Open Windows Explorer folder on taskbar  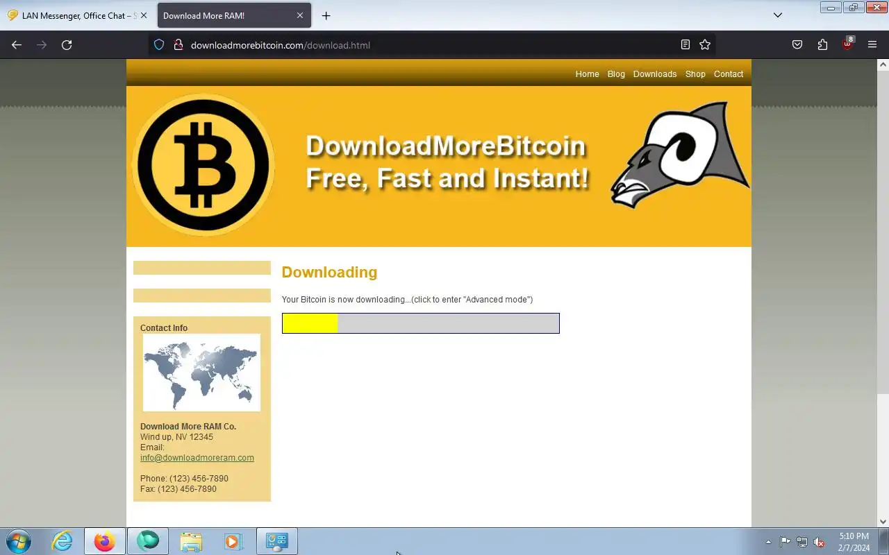(190, 541)
